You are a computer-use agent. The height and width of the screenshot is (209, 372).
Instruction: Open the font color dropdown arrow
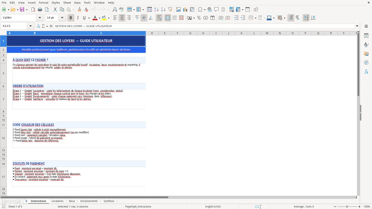(x=100, y=18)
